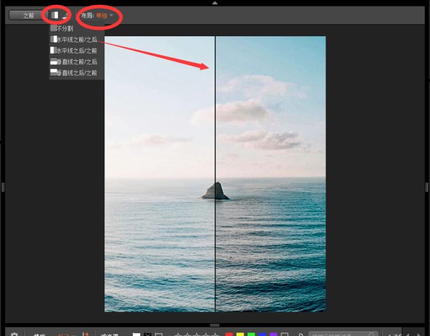Click the first star rating icon
This screenshot has height=336, width=430.
click(178, 334)
